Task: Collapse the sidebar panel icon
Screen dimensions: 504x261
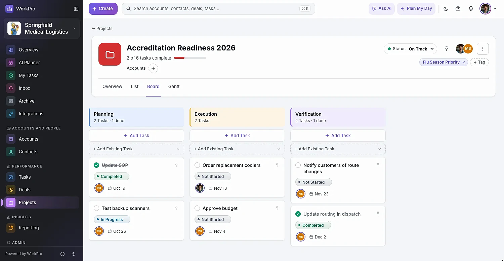Action: (76, 9)
